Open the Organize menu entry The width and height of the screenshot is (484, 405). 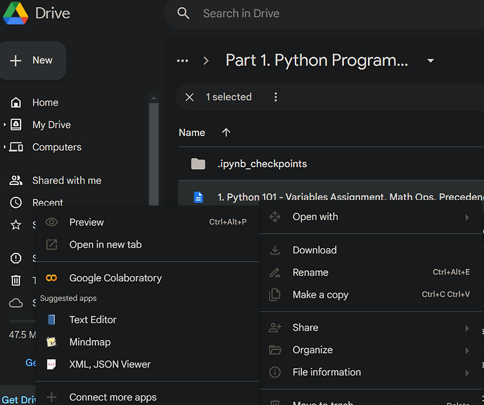tap(370, 350)
